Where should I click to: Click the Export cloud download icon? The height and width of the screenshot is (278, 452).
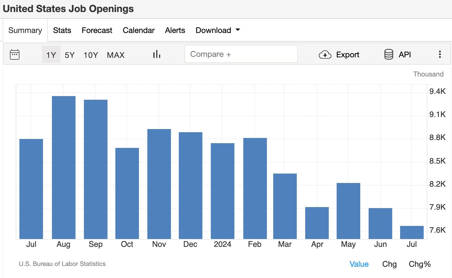point(325,54)
